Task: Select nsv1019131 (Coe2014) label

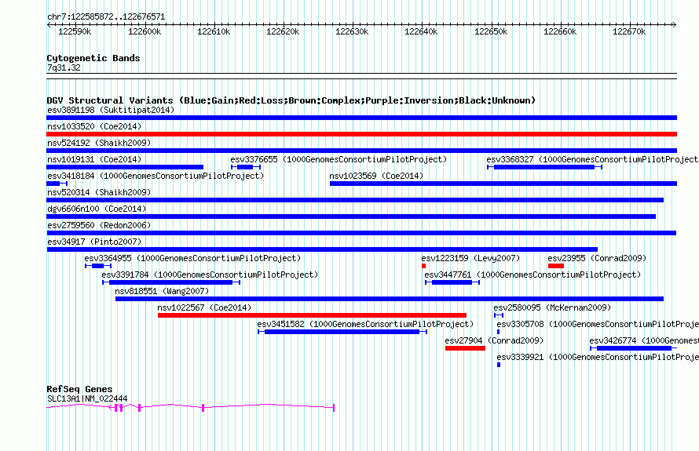Action: [x=94, y=159]
